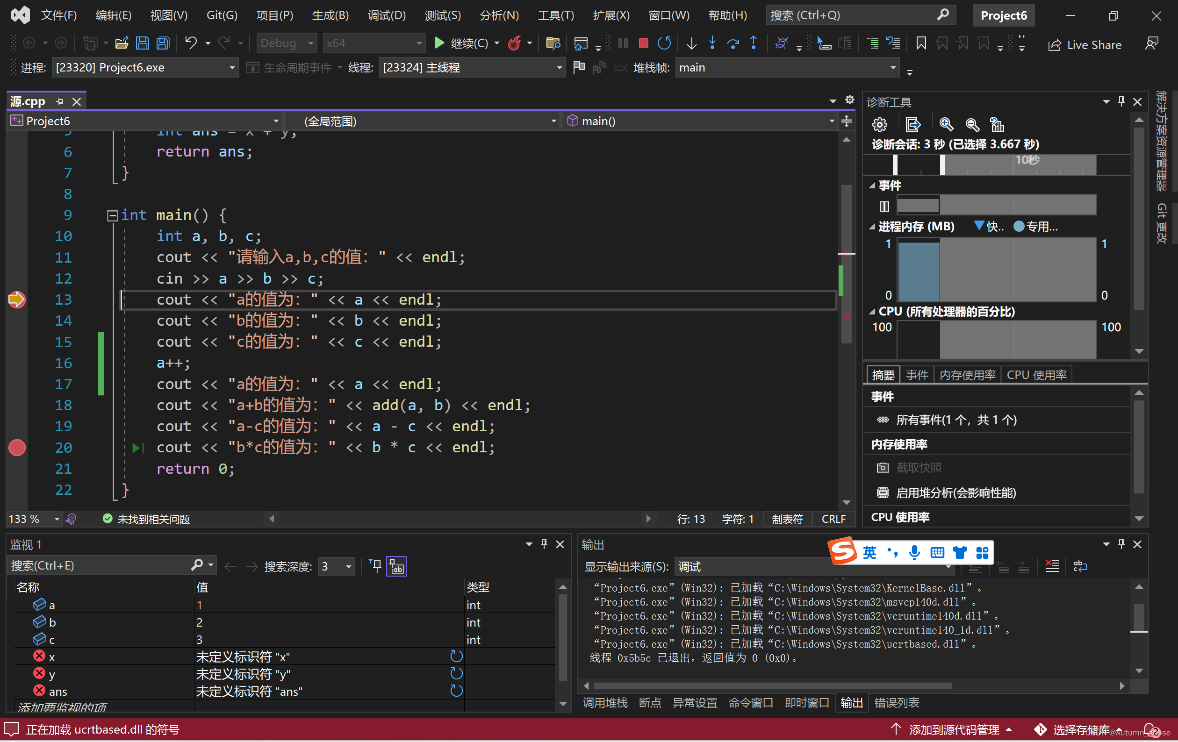
Task: Click the 搜索(Ctrl+E) watch search field
Action: [x=98, y=566]
